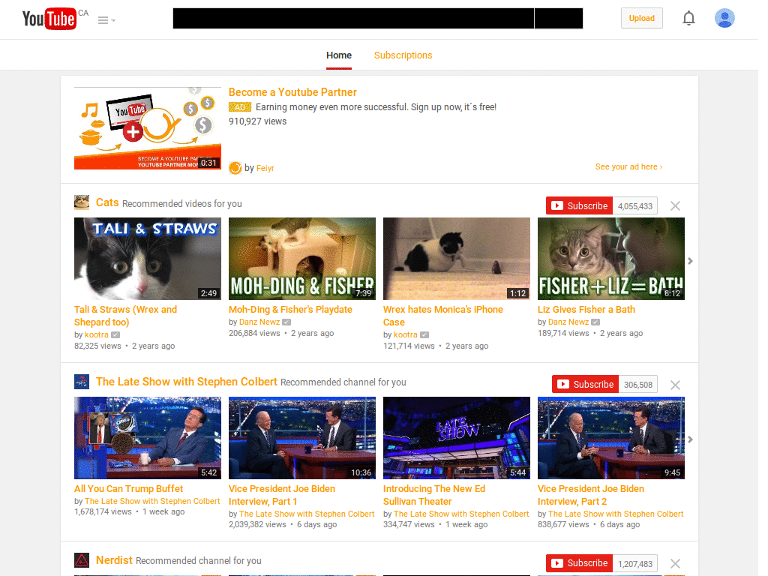This screenshot has width=768, height=576.
Task: Click the Upload button
Action: tap(642, 18)
